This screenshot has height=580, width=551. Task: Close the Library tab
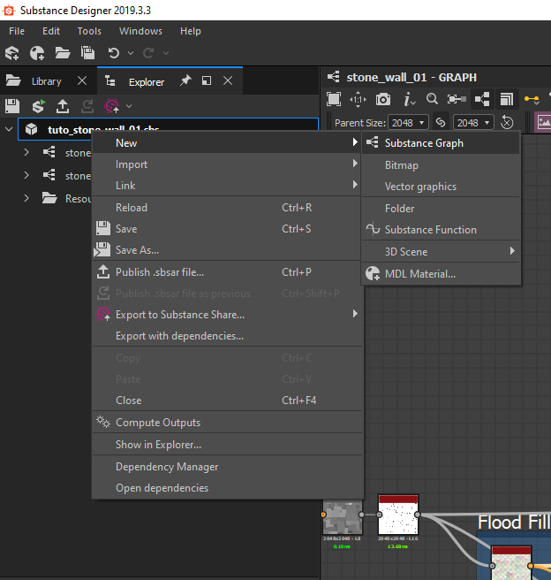(82, 80)
